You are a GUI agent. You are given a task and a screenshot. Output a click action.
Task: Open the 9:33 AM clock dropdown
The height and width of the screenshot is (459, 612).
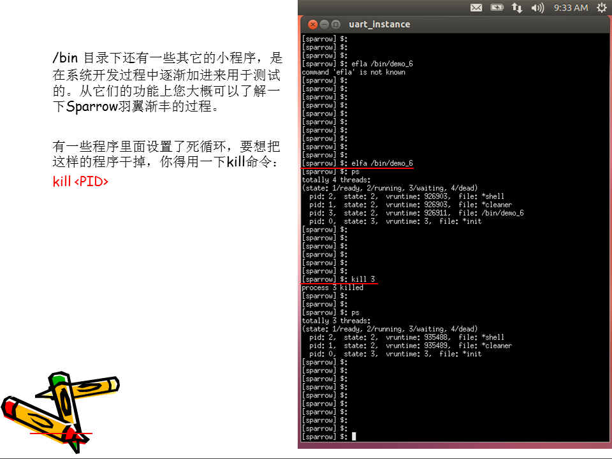pyautogui.click(x=572, y=8)
